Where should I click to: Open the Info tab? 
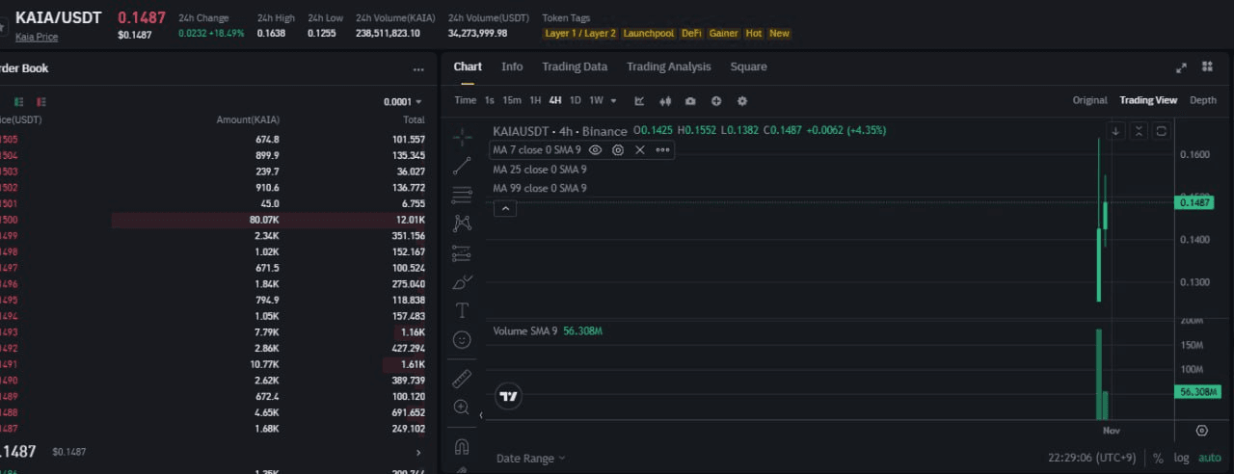(x=512, y=66)
